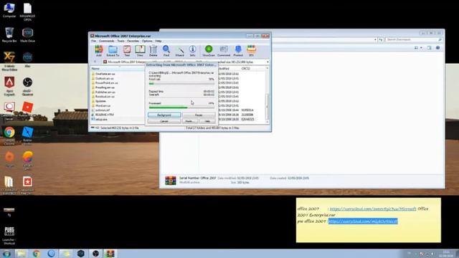This screenshot has width=459, height=258.
Task: Click the OBS icon in the taskbar
Action: pos(95,254)
